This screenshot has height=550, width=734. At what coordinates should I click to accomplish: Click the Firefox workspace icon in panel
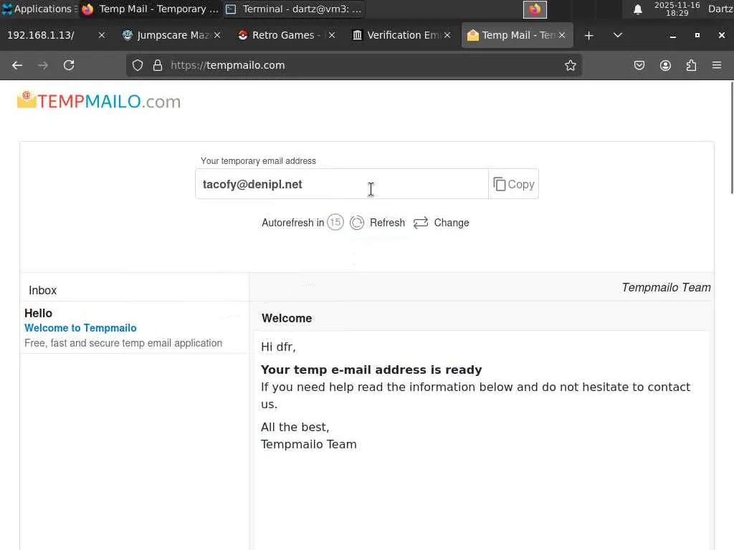(535, 9)
